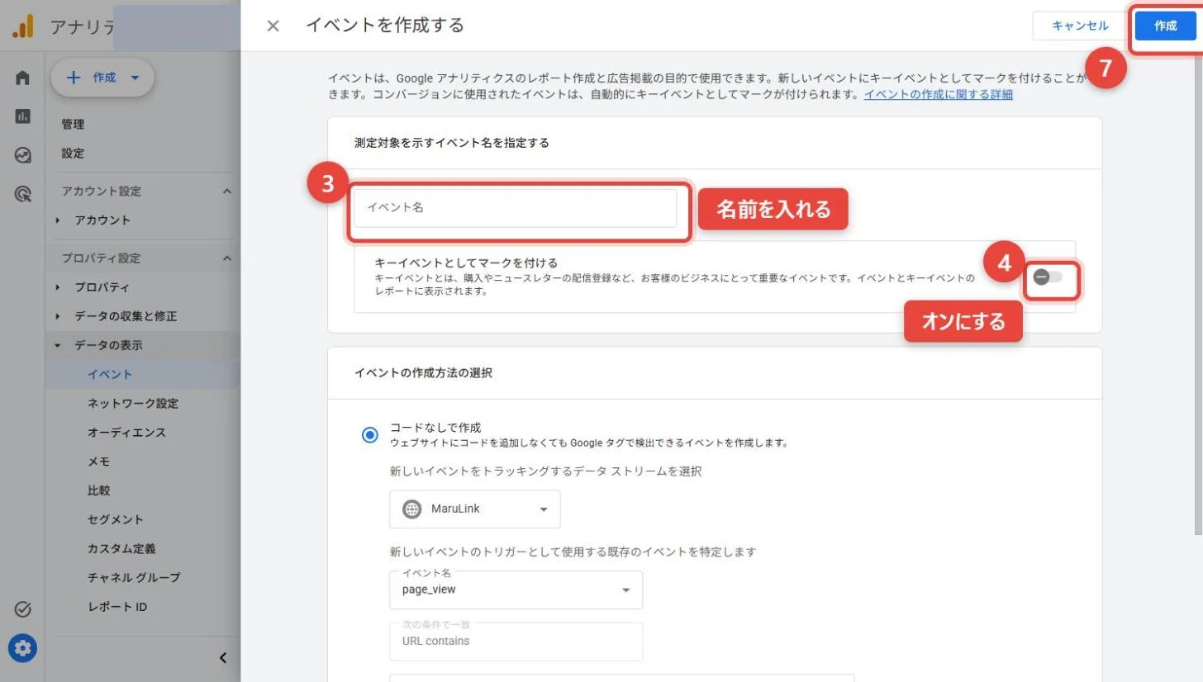Select the コードなしで作成 radio button
This screenshot has height=682, width=1203.
click(370, 435)
